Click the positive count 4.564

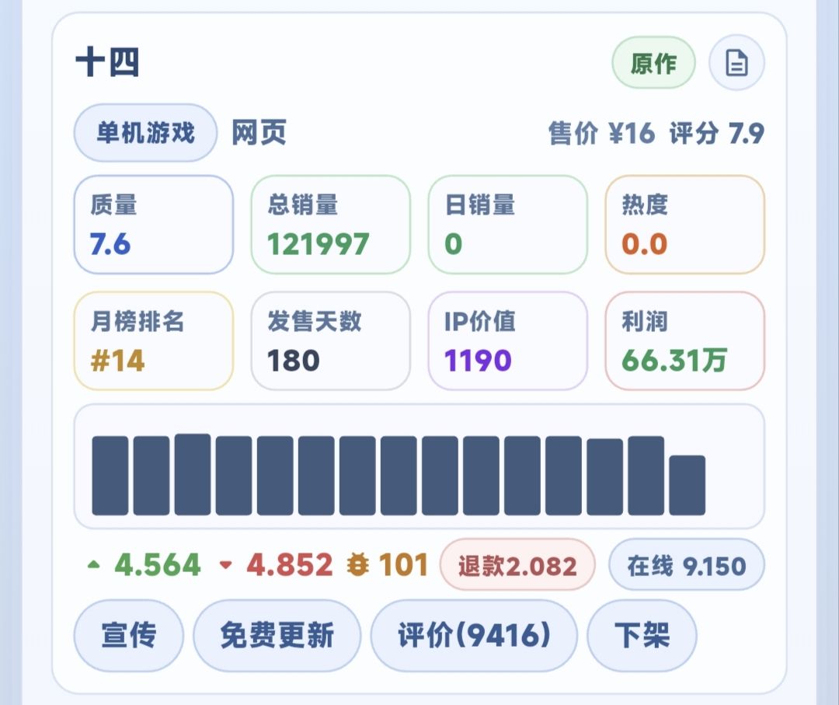[158, 565]
